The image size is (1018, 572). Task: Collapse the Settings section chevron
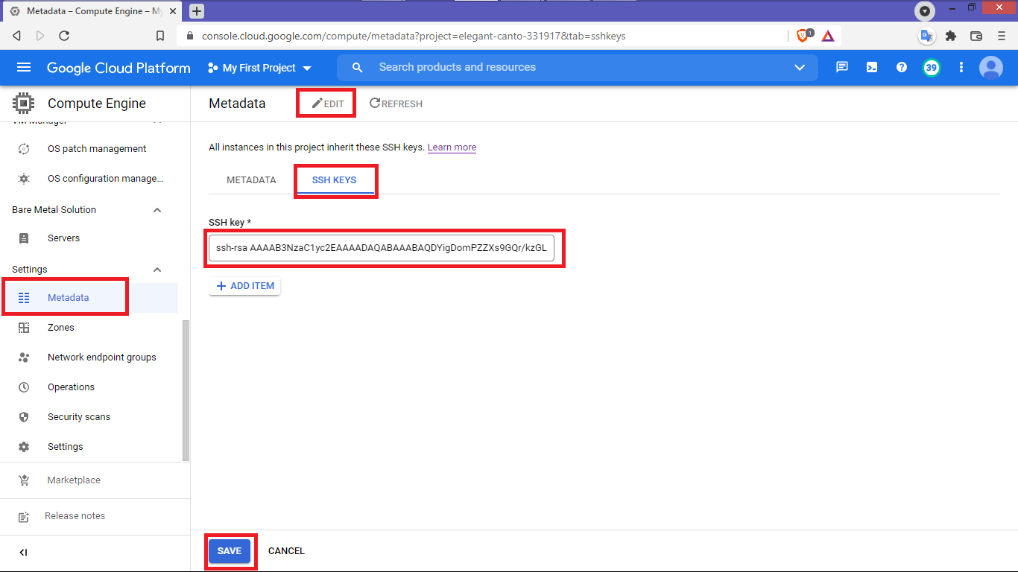[x=157, y=270]
